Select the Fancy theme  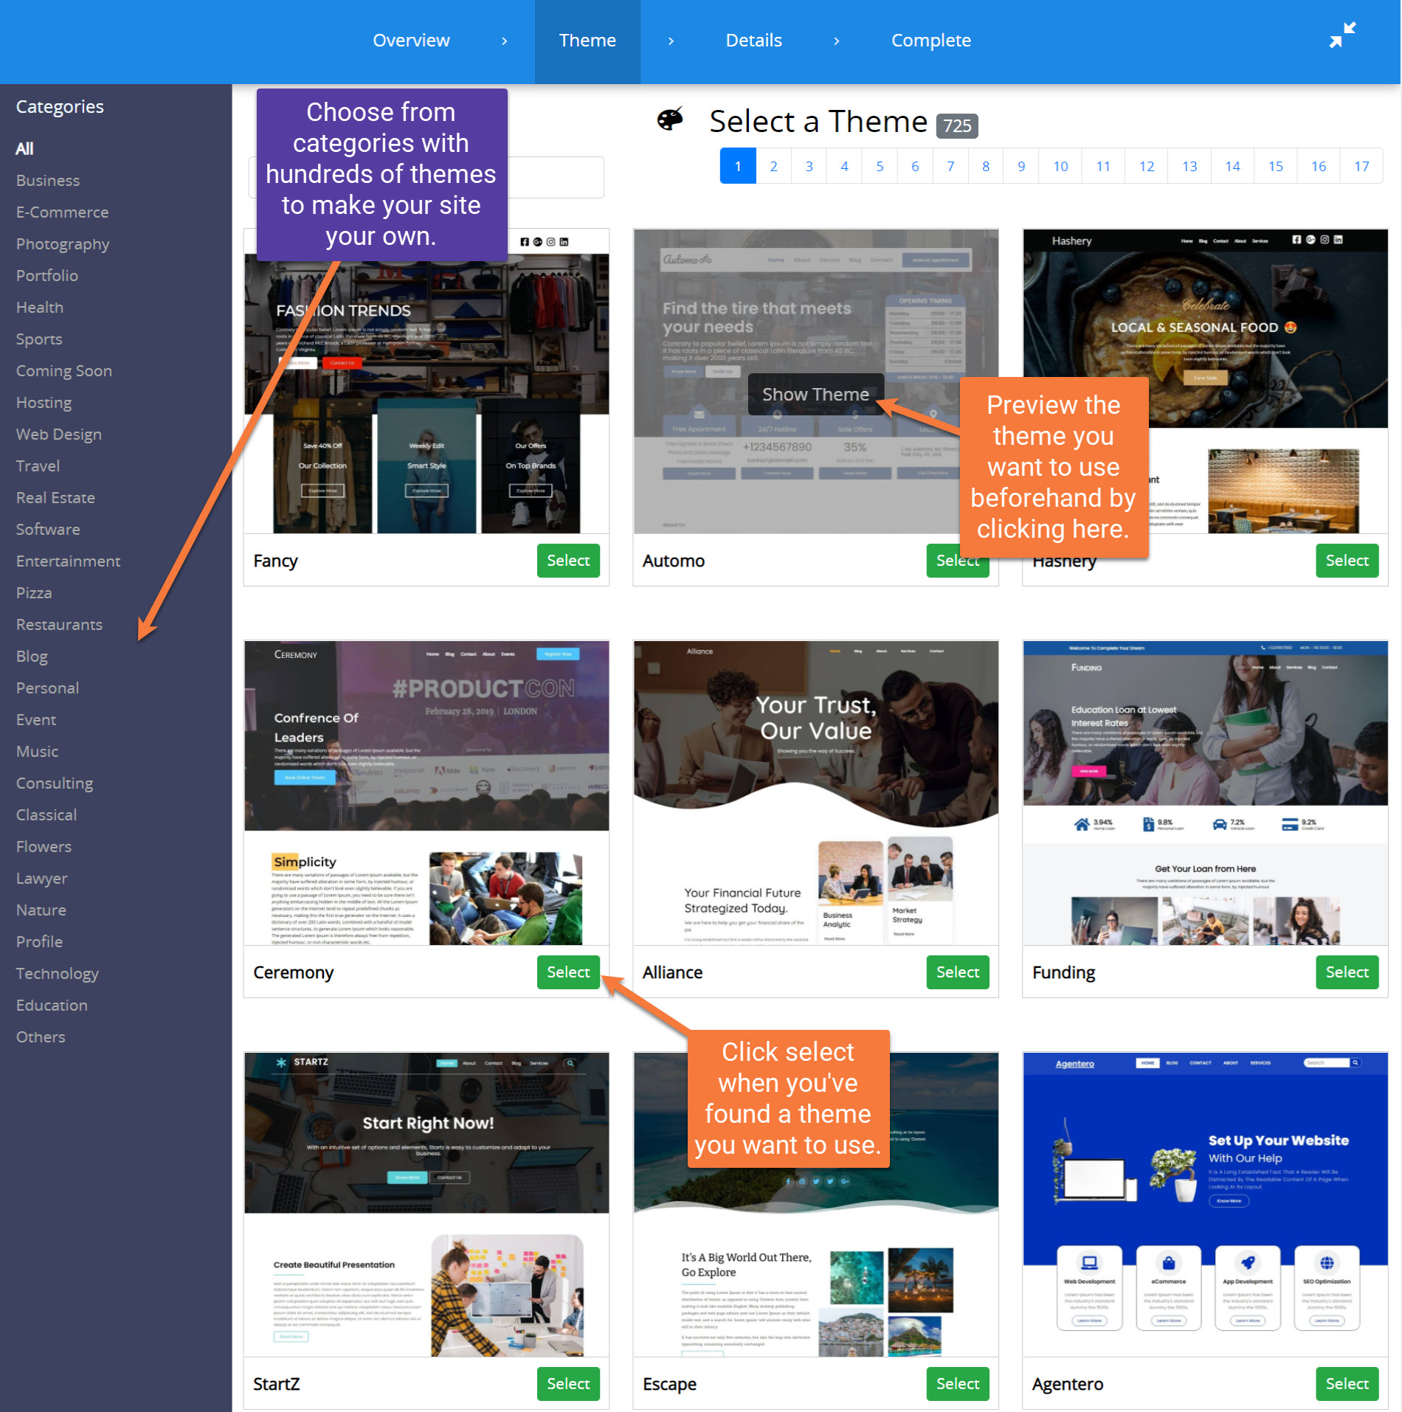point(567,561)
